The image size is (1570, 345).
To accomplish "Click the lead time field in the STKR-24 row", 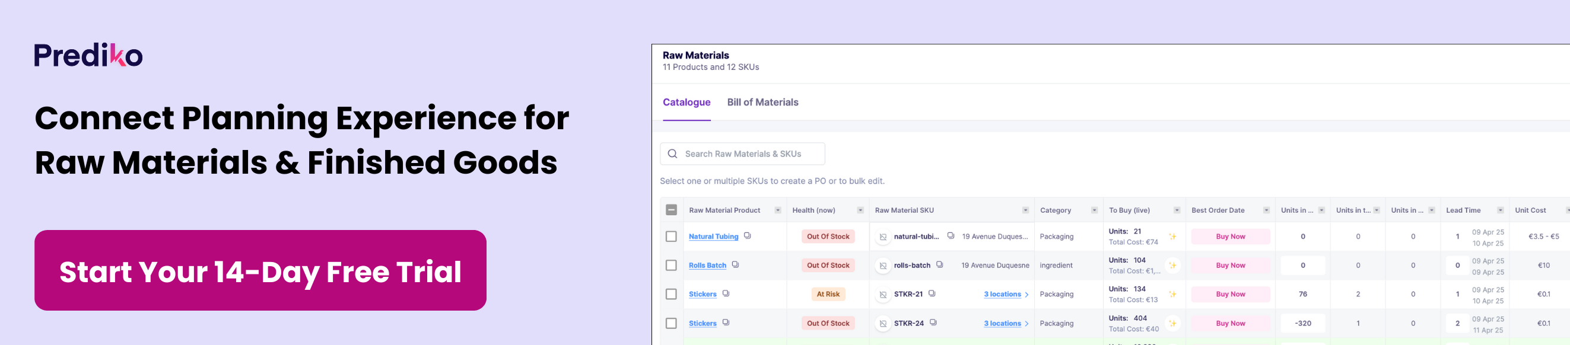I will click(x=1457, y=323).
